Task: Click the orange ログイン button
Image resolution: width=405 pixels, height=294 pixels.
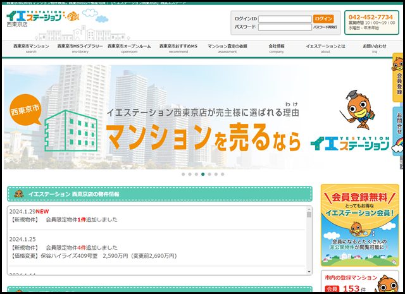Action: pyautogui.click(x=323, y=18)
